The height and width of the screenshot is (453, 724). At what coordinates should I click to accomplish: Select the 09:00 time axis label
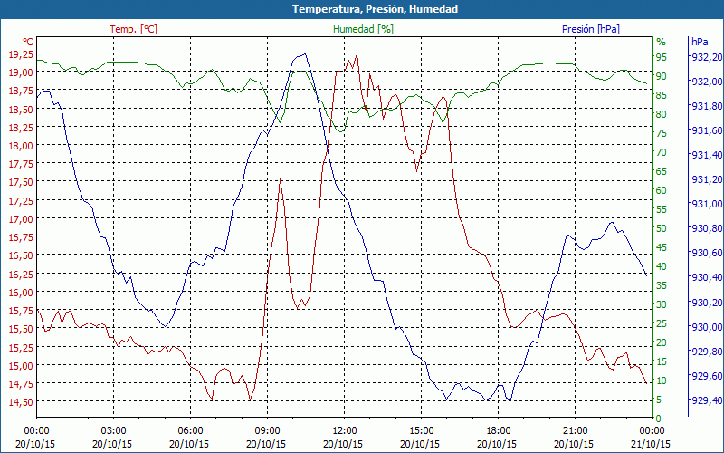[x=267, y=431]
